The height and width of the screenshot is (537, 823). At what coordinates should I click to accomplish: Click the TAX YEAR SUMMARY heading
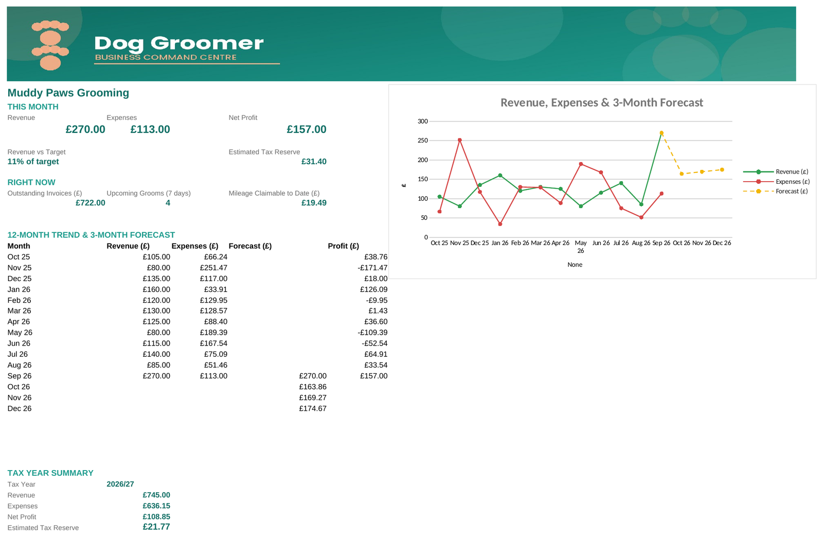point(50,473)
